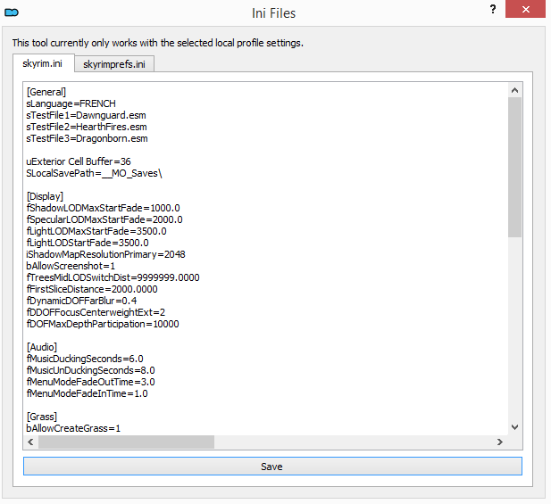
Task: Close the Ini Files dialog
Action: [x=525, y=9]
